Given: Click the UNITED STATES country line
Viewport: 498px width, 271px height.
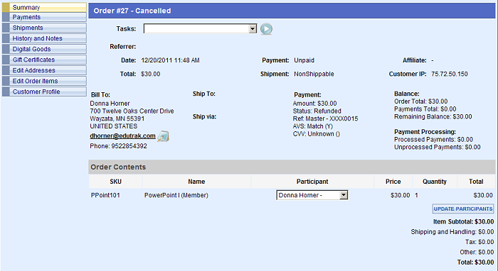Looking at the screenshot, I should click(114, 126).
